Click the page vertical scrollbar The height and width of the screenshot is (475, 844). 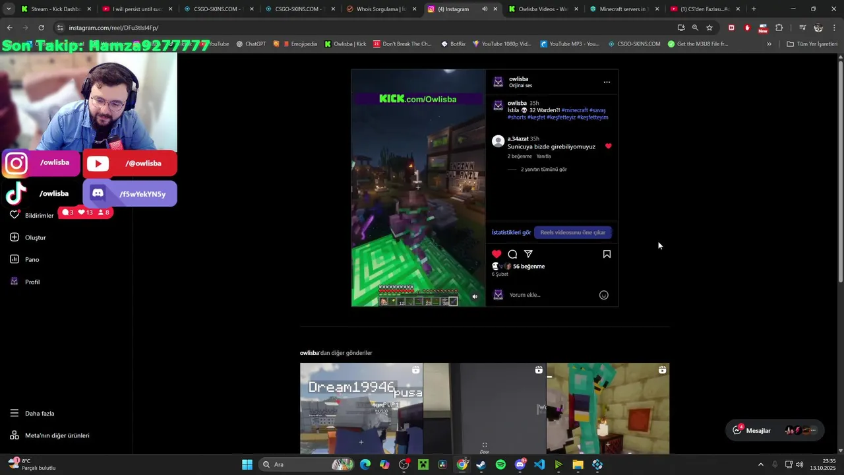841,172
